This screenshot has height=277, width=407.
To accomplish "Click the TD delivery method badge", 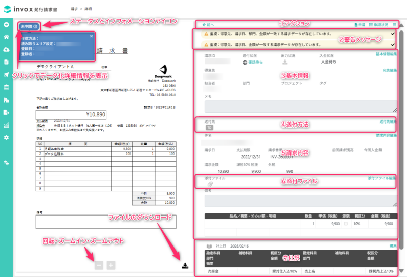I will coord(209,128).
